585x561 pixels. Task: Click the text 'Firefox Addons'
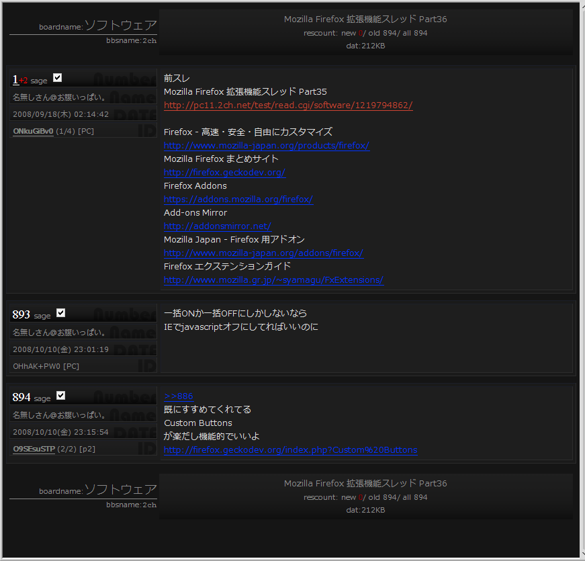(x=195, y=186)
